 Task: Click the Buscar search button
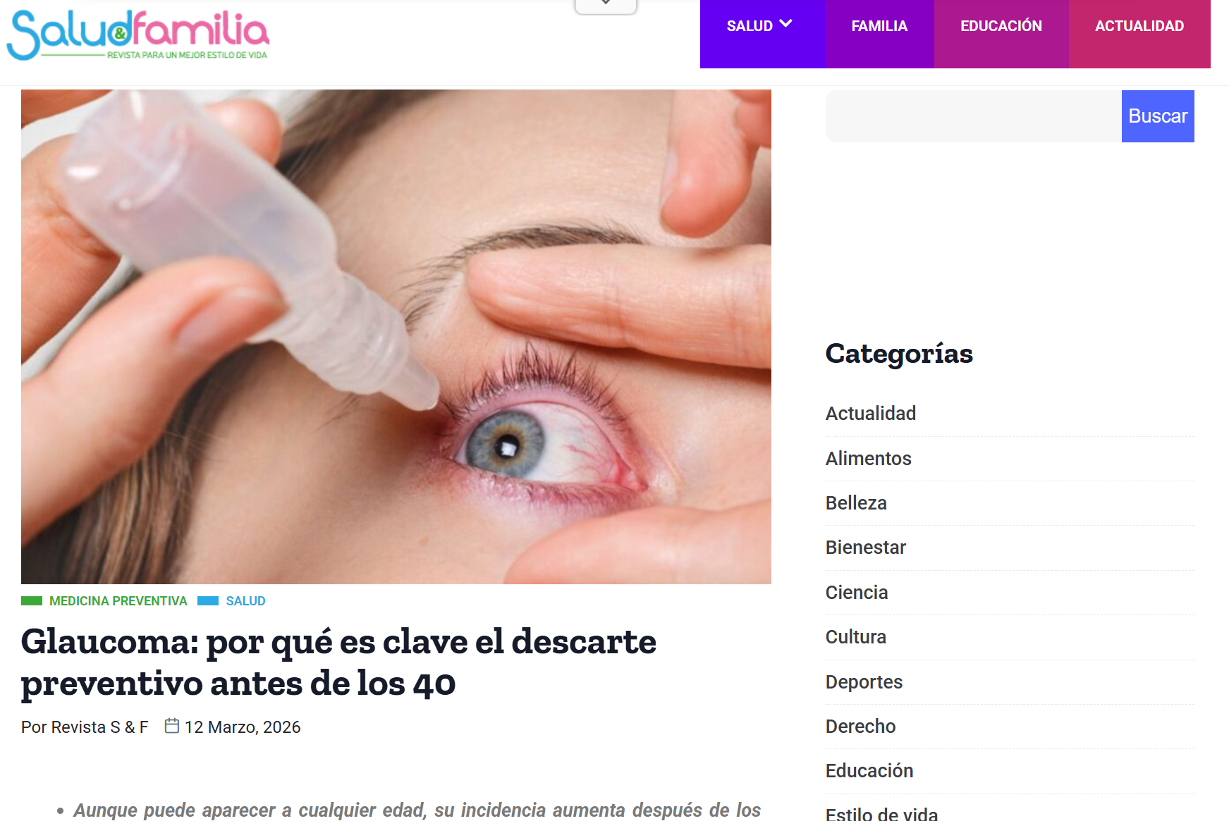(1158, 116)
